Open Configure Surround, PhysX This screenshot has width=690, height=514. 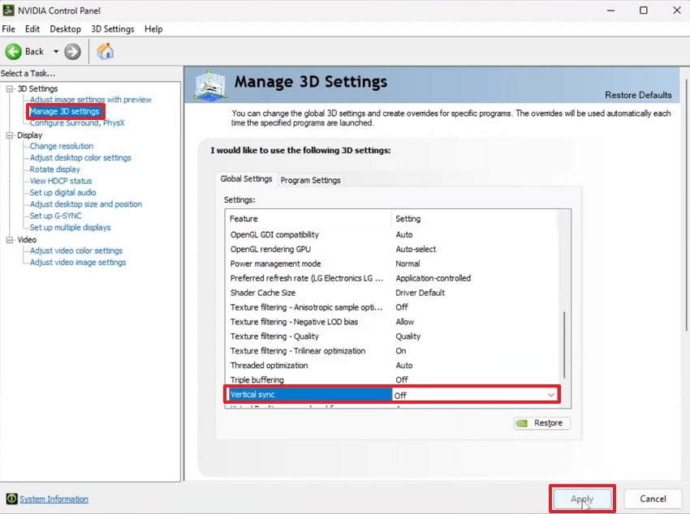click(x=77, y=123)
